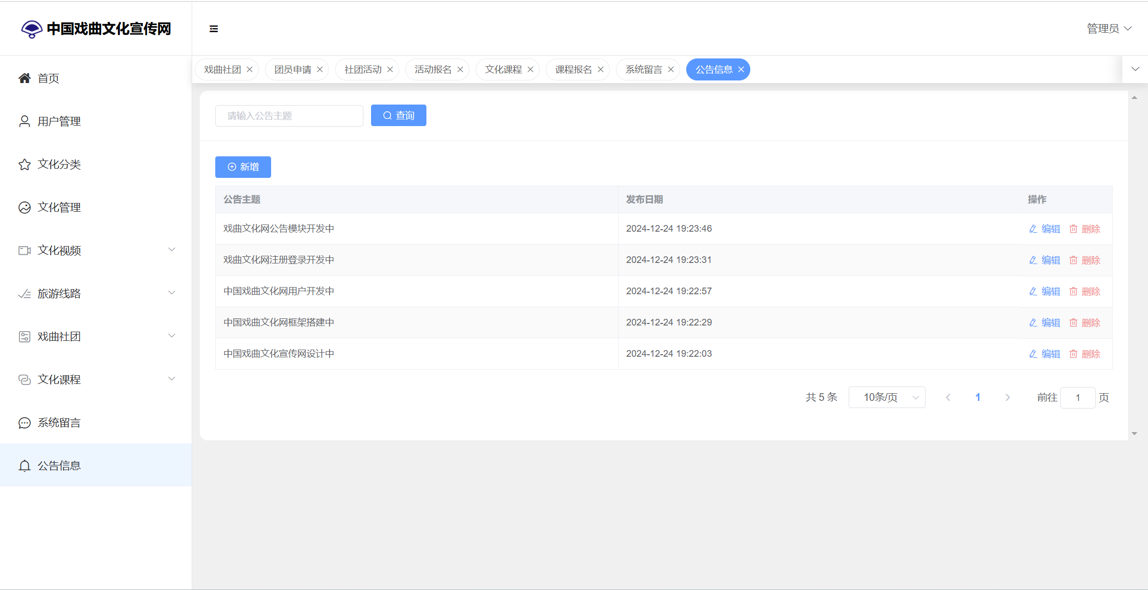This screenshot has width=1148, height=590.
Task: Click the star icon for 文化分类
Action: click(25, 164)
